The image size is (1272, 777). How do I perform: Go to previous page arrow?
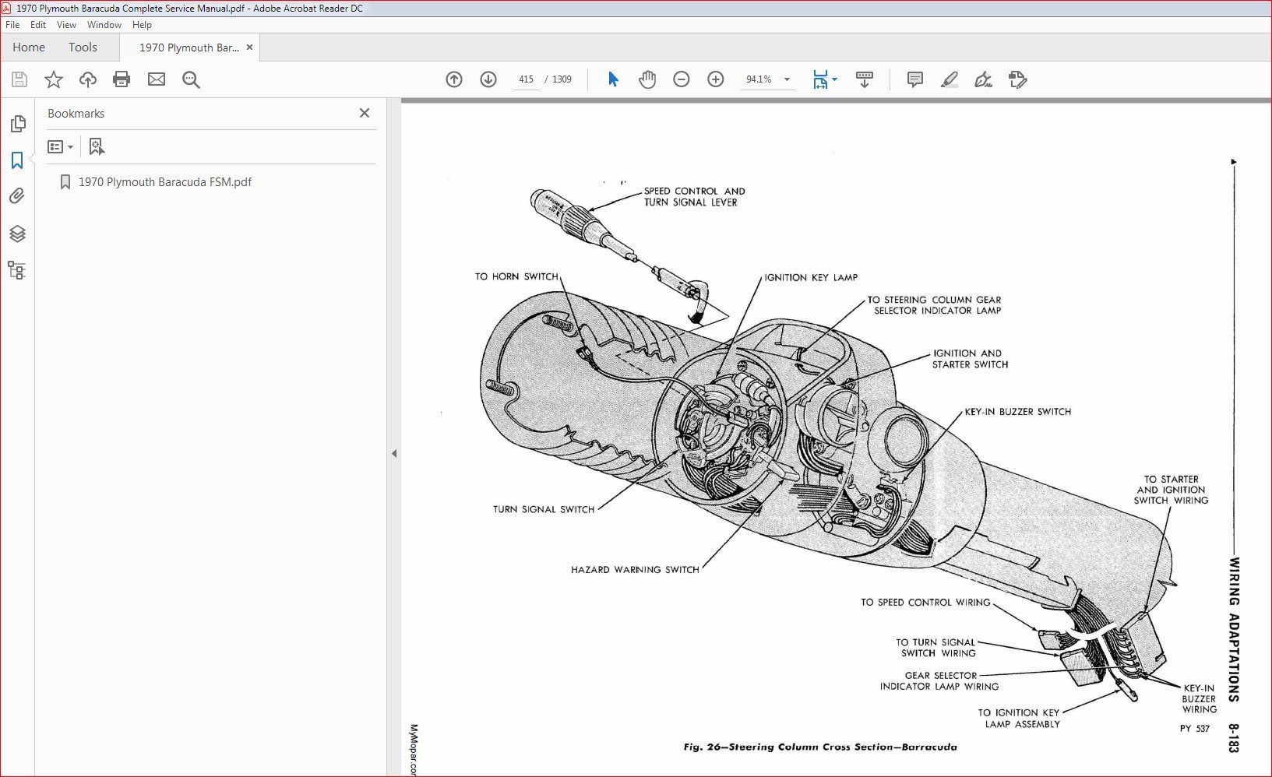(454, 79)
